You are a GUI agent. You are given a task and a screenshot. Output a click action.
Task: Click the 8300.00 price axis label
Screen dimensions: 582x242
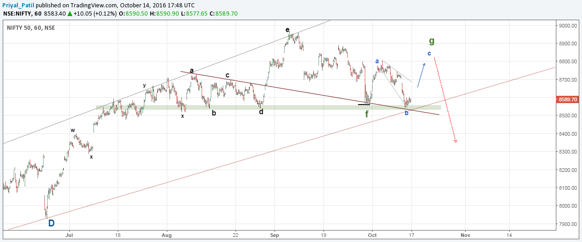coord(568,152)
